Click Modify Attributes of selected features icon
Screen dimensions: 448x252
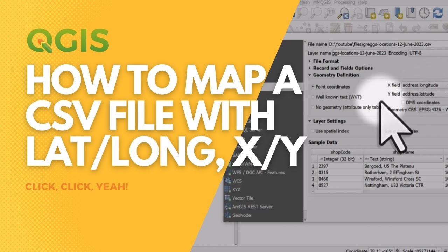[335, 28]
